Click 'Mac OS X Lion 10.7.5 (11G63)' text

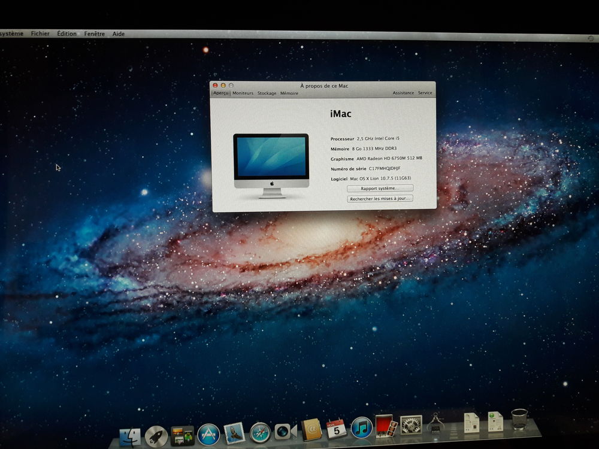pos(380,178)
